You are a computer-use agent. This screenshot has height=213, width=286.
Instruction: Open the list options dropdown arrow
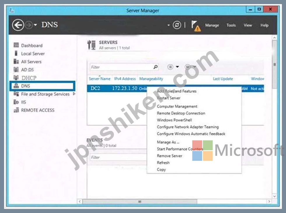[x=177, y=67]
